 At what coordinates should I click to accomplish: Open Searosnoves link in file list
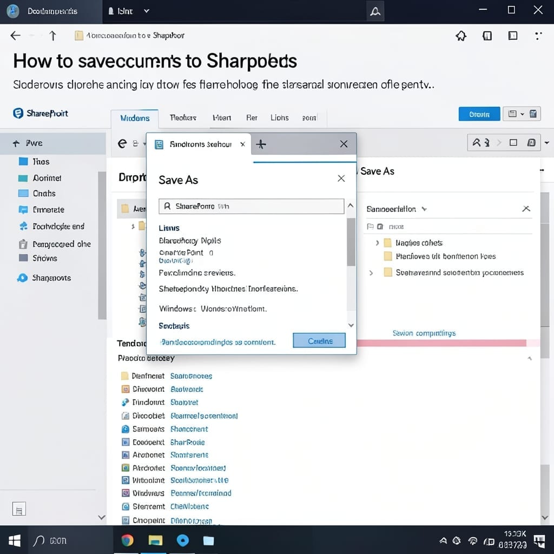click(x=191, y=376)
